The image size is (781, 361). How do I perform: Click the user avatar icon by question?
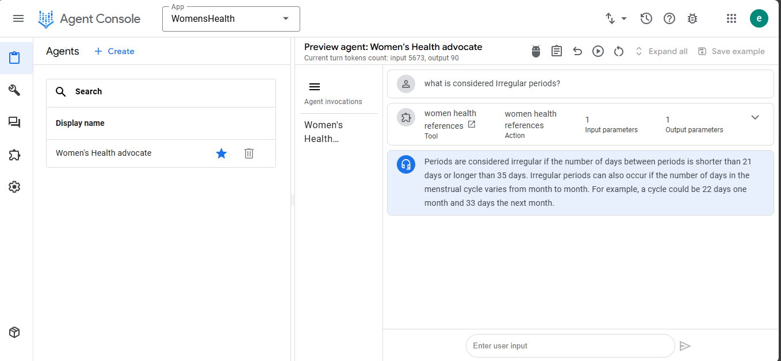coord(406,84)
